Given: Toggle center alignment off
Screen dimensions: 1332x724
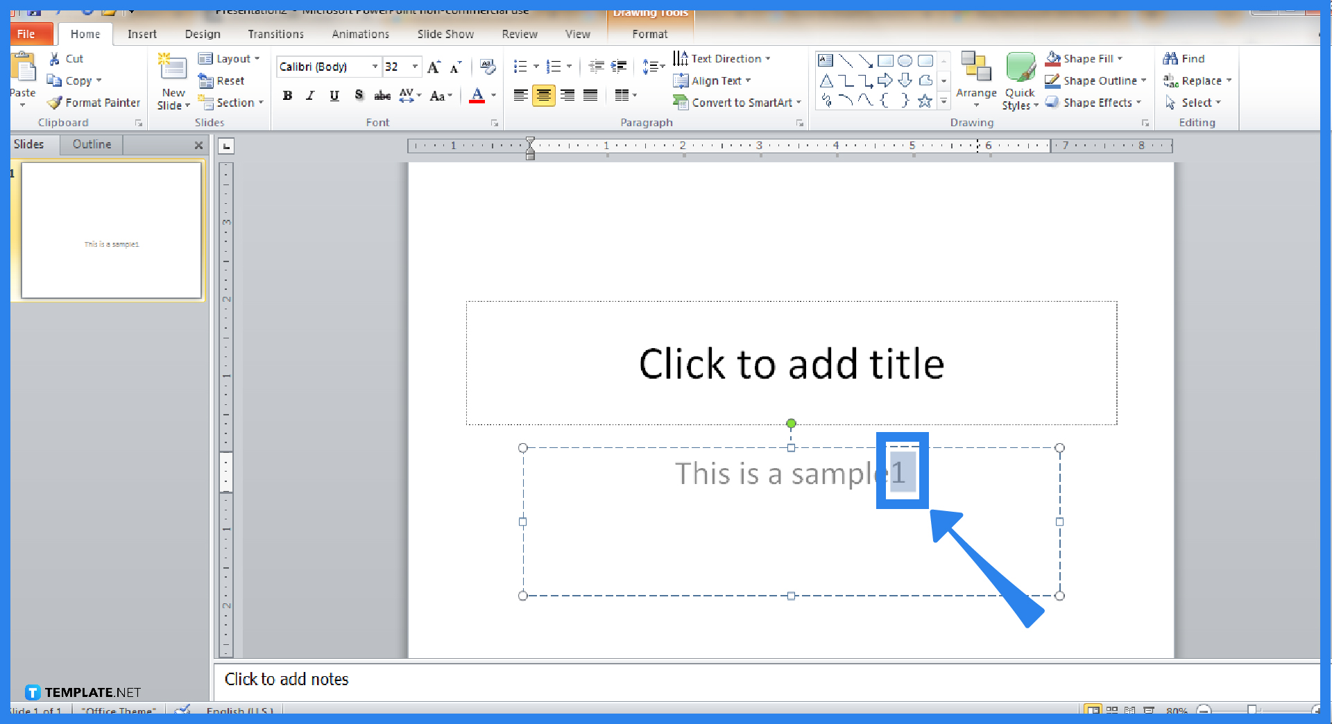Looking at the screenshot, I should (545, 95).
